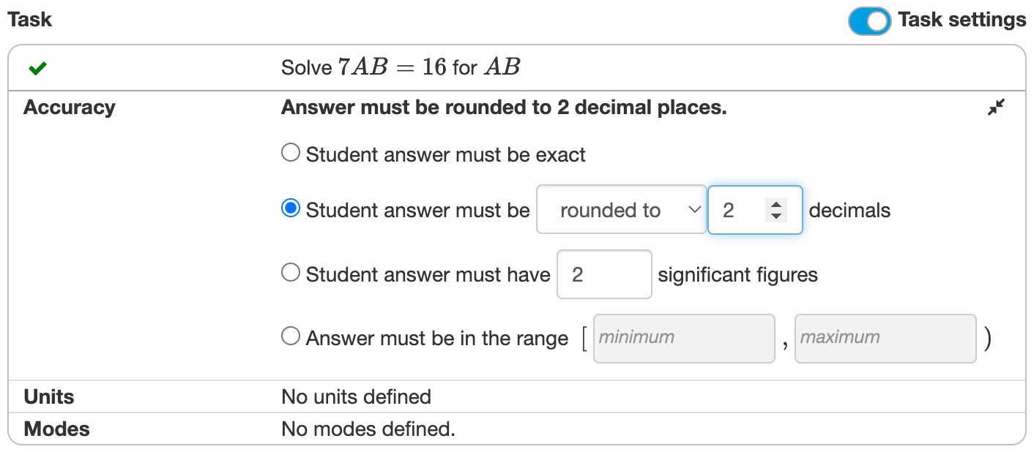
Task: Click the significant figures number field
Action: 604,274
